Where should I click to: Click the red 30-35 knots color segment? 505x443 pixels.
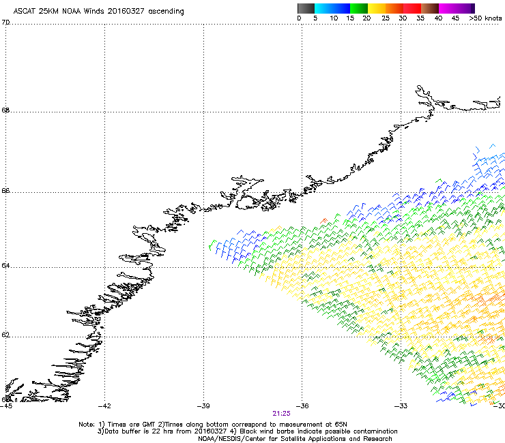pyautogui.click(x=412, y=8)
